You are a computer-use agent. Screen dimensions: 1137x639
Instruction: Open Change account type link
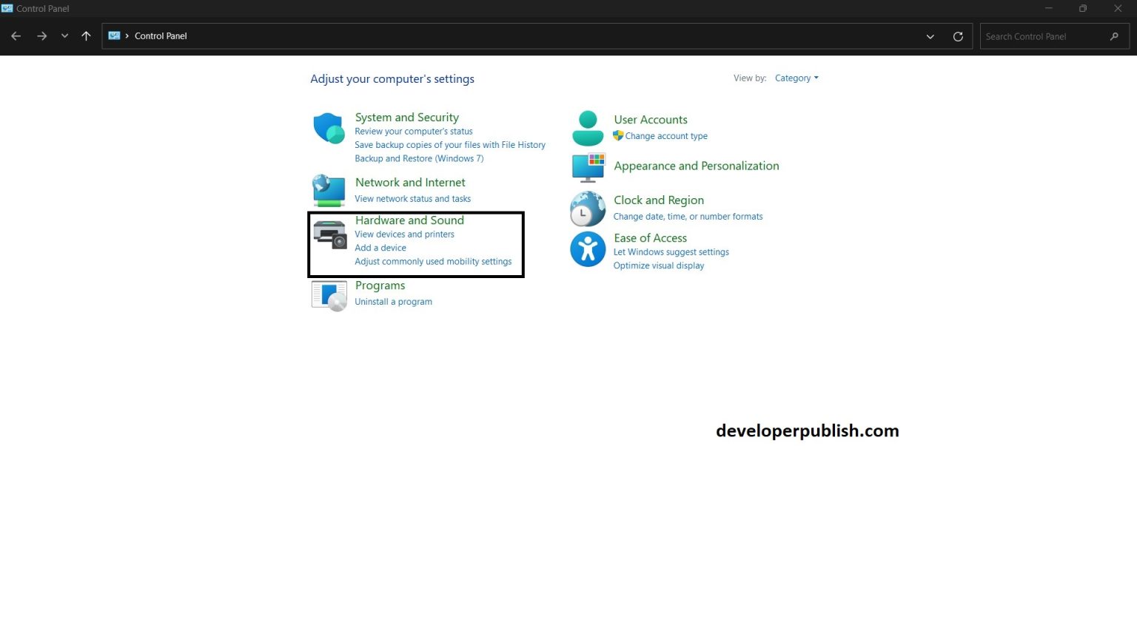point(665,136)
